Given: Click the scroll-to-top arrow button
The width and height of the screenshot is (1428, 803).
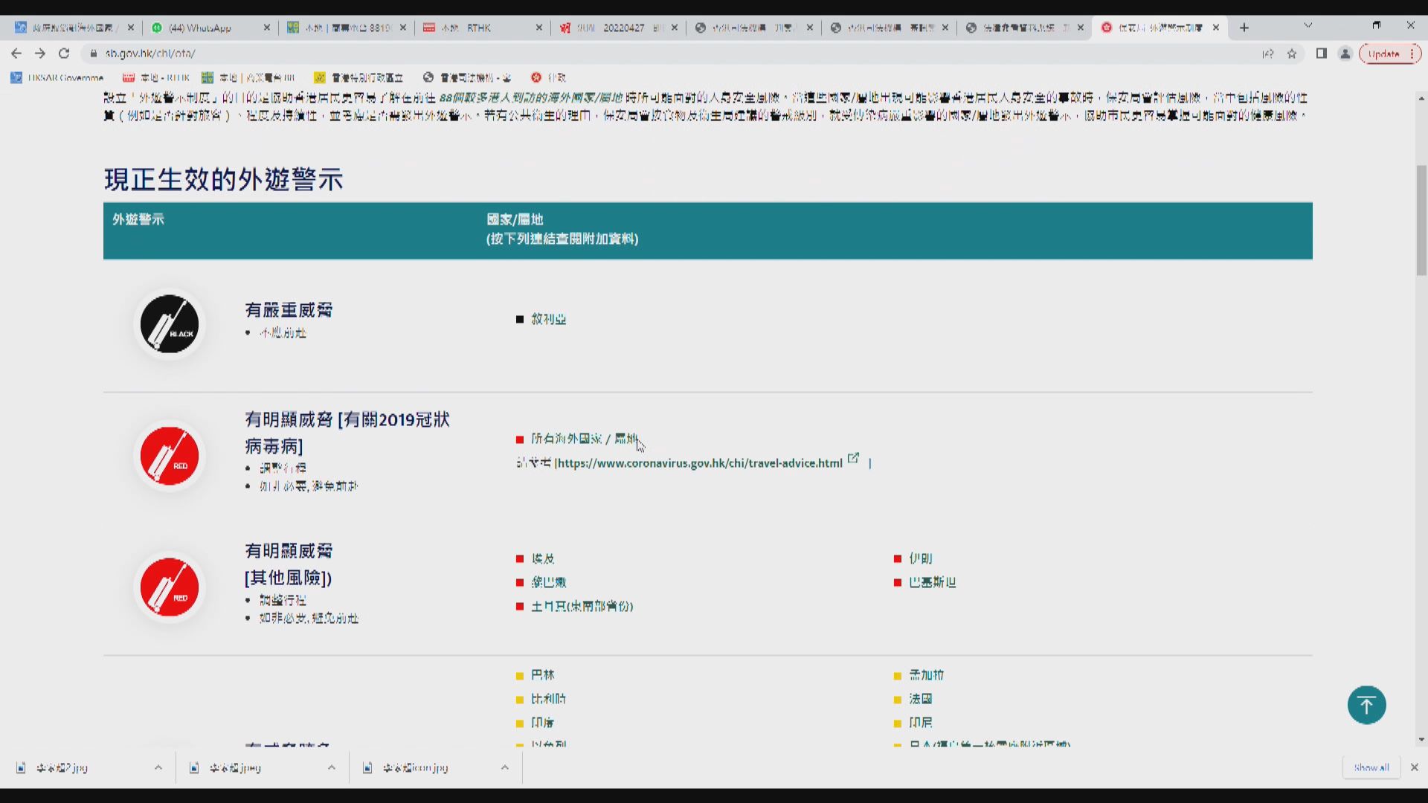Looking at the screenshot, I should coord(1367,705).
